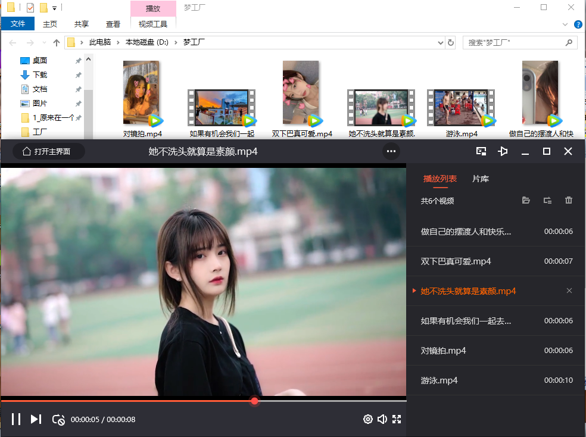The height and width of the screenshot is (437, 586).
Task: Select 图片 in the navigation pane
Action: [x=40, y=103]
